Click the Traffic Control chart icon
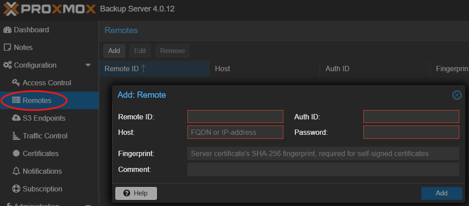Screen dimensions: 469x206 tap(16, 136)
